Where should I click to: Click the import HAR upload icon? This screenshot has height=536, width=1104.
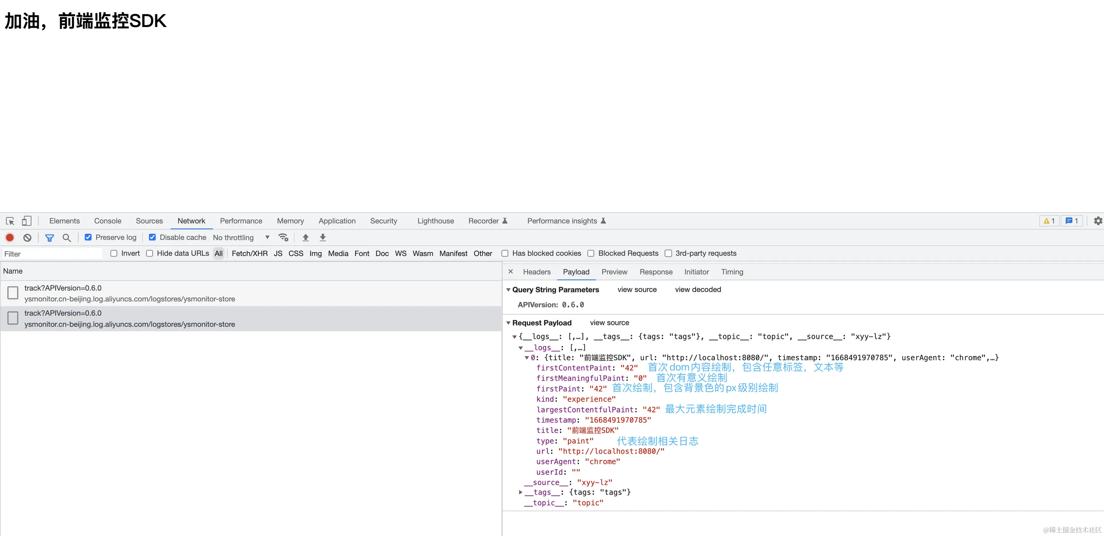point(306,237)
